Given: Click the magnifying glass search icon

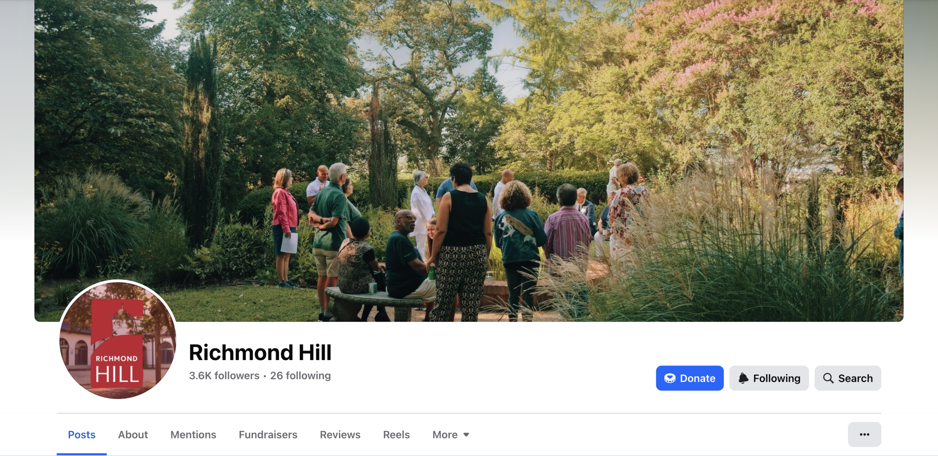Looking at the screenshot, I should [828, 378].
